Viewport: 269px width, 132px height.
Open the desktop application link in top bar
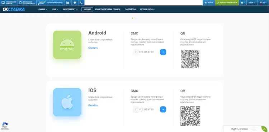click(x=9, y=3)
